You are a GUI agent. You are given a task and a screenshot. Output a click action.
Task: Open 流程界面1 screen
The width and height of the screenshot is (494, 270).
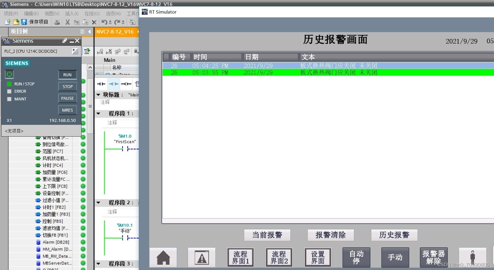[x=240, y=258]
